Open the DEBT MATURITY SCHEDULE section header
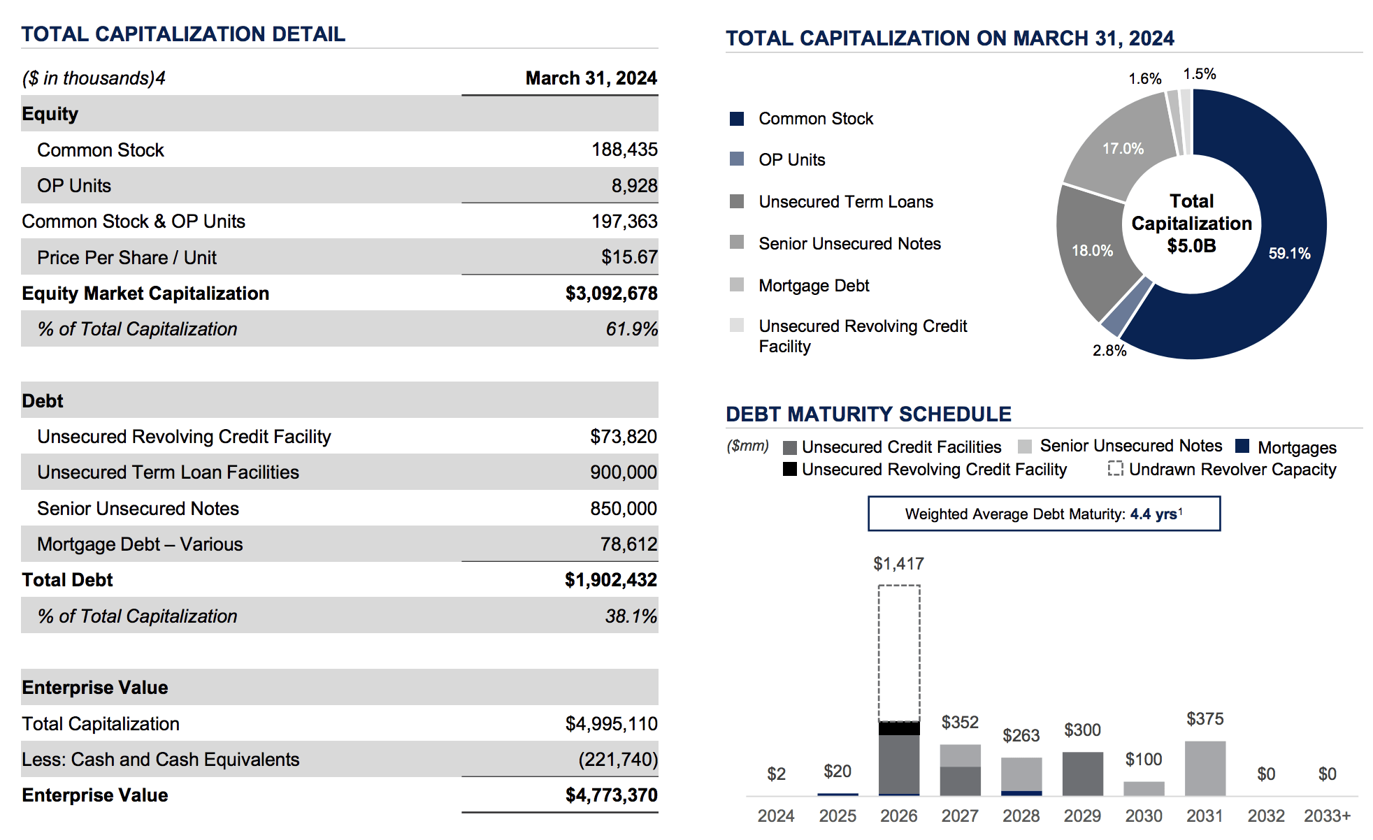 point(868,414)
